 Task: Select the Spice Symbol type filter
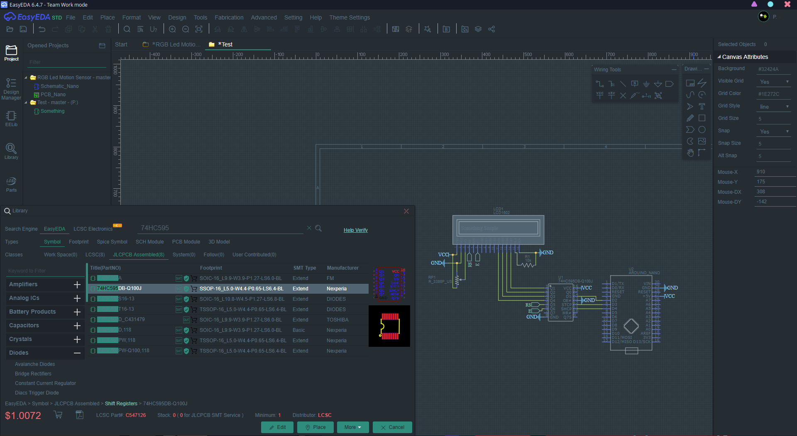point(112,242)
